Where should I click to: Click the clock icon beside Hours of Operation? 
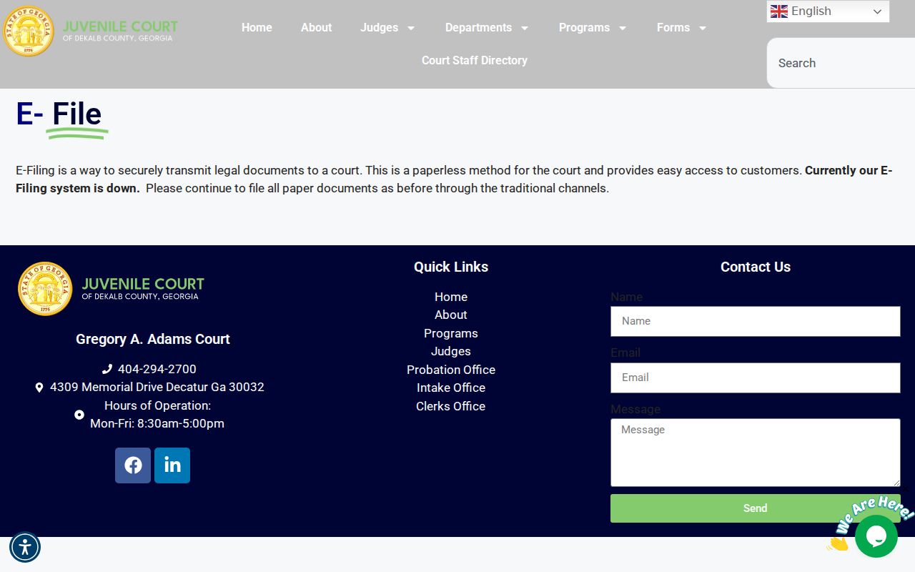pyautogui.click(x=79, y=415)
